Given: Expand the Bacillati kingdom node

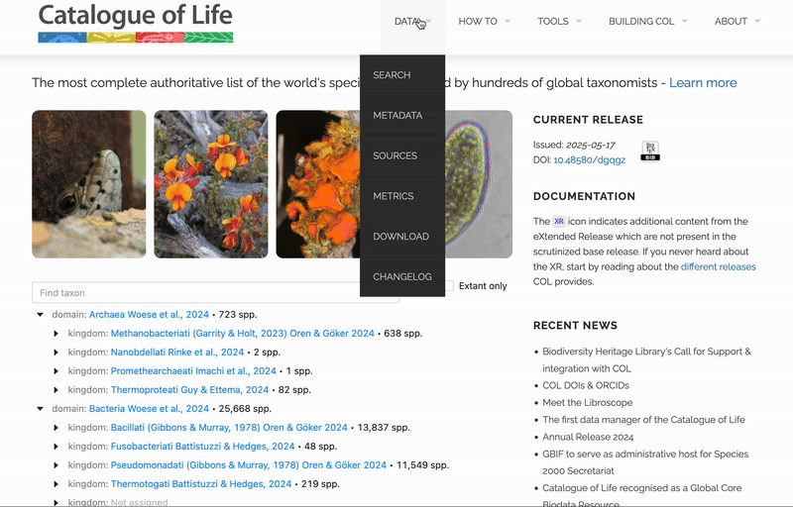Looking at the screenshot, I should tap(57, 428).
